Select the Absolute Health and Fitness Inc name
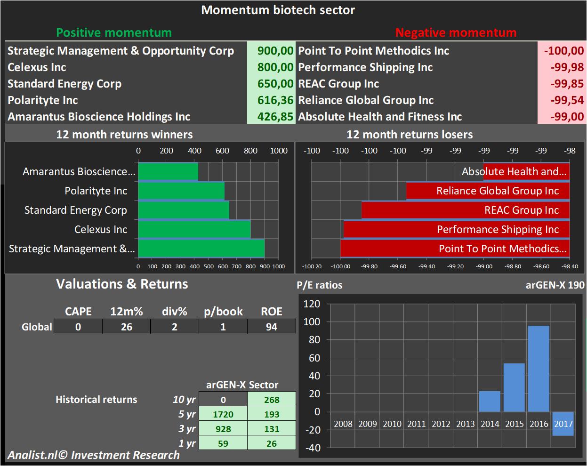587x466 pixels. [380, 117]
